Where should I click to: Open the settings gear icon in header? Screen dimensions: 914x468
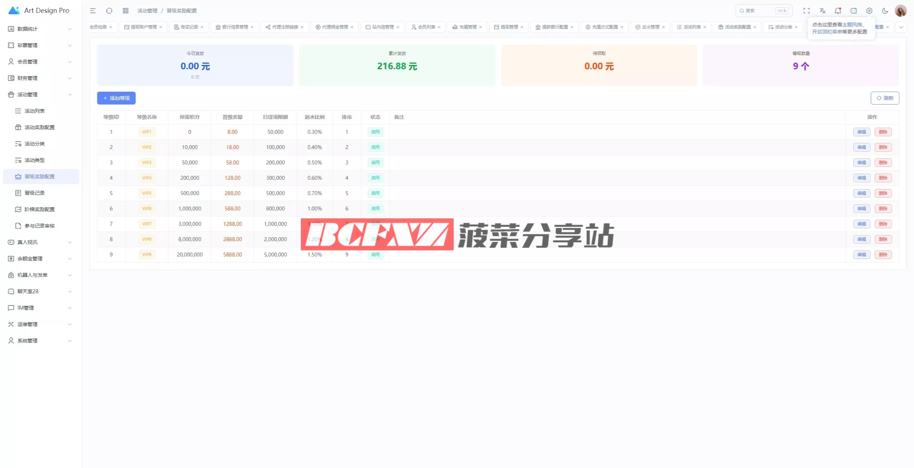[869, 11]
